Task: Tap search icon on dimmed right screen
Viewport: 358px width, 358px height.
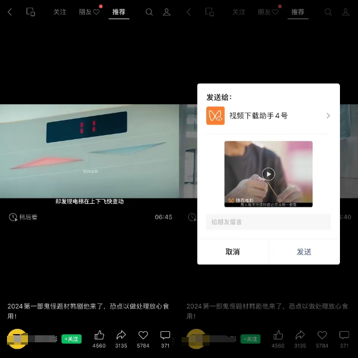Action: coord(328,12)
